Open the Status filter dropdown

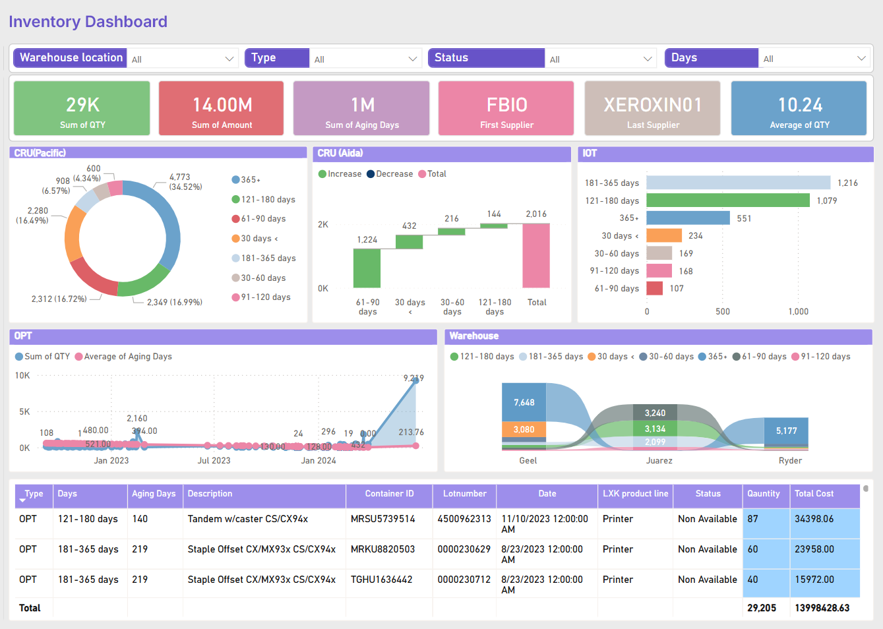tap(647, 59)
